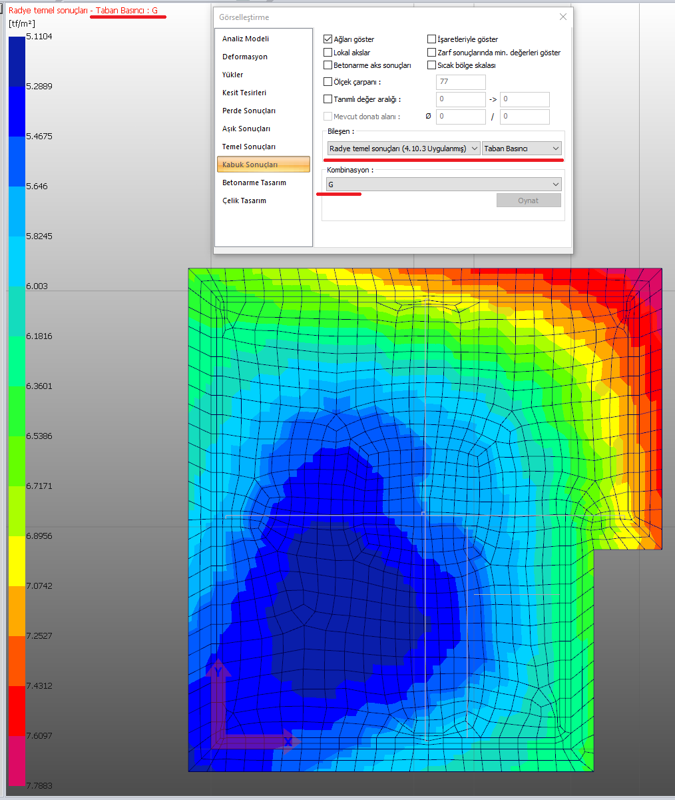675x800 pixels.
Task: Check the İşaretleriyle göster option
Action: point(432,39)
